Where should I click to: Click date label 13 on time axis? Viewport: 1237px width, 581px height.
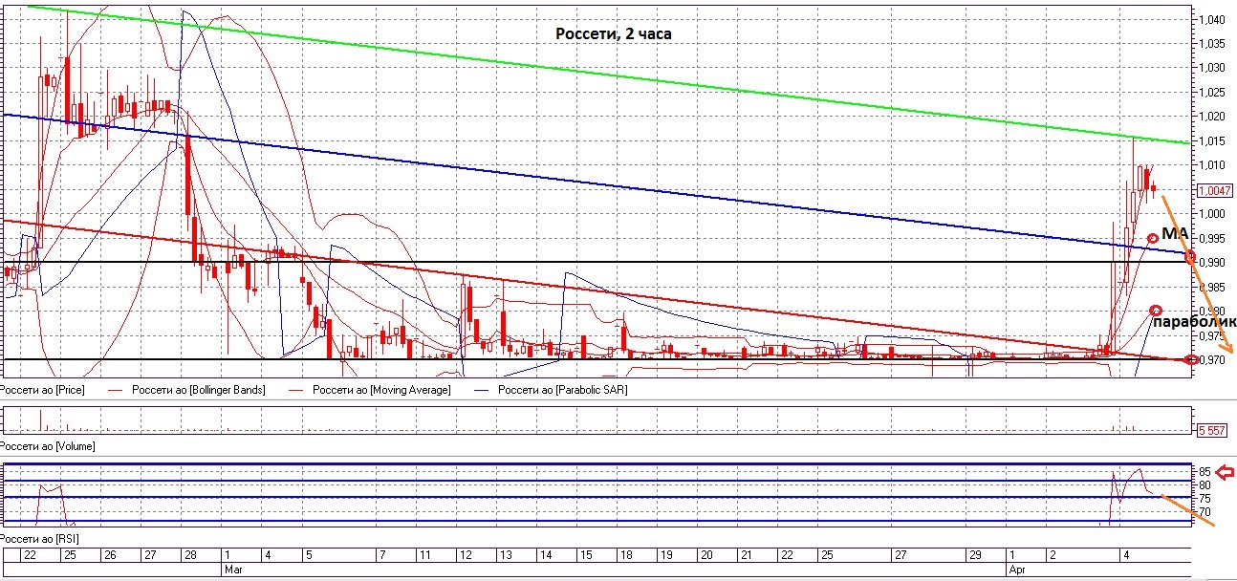click(x=506, y=555)
